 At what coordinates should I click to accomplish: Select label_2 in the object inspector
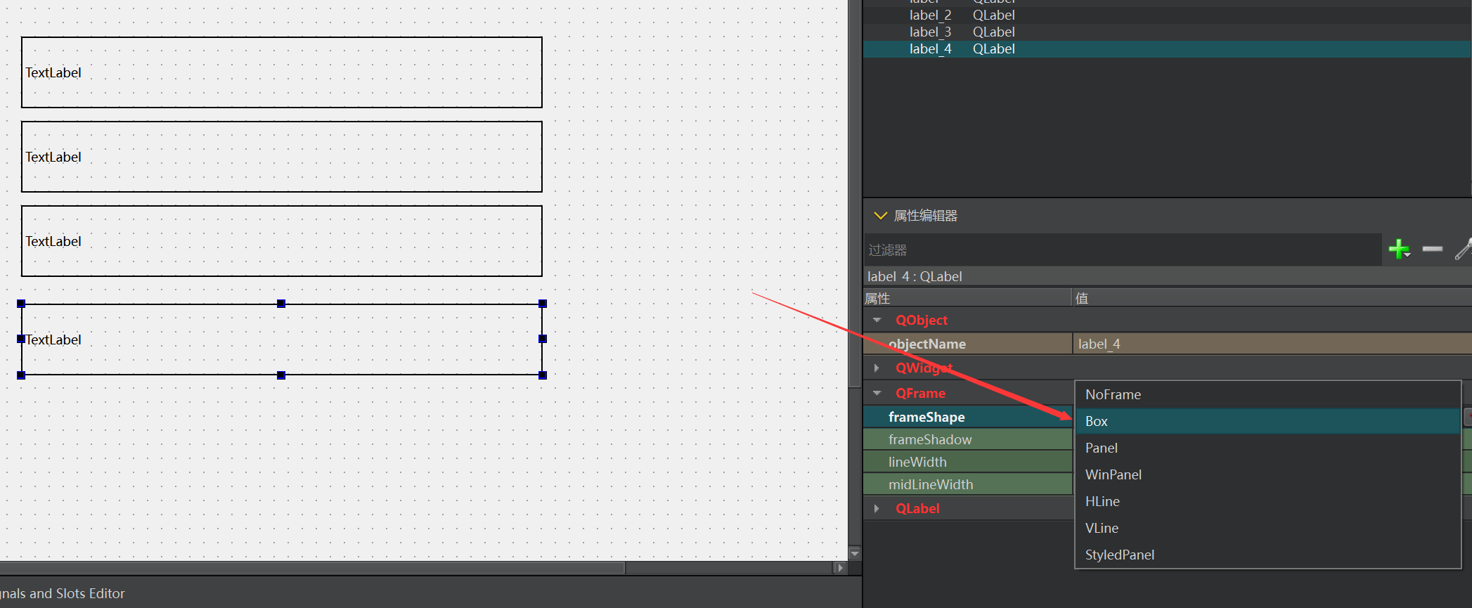tap(1167, 15)
